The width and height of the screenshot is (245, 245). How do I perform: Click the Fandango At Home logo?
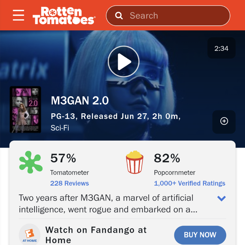tap(30, 234)
